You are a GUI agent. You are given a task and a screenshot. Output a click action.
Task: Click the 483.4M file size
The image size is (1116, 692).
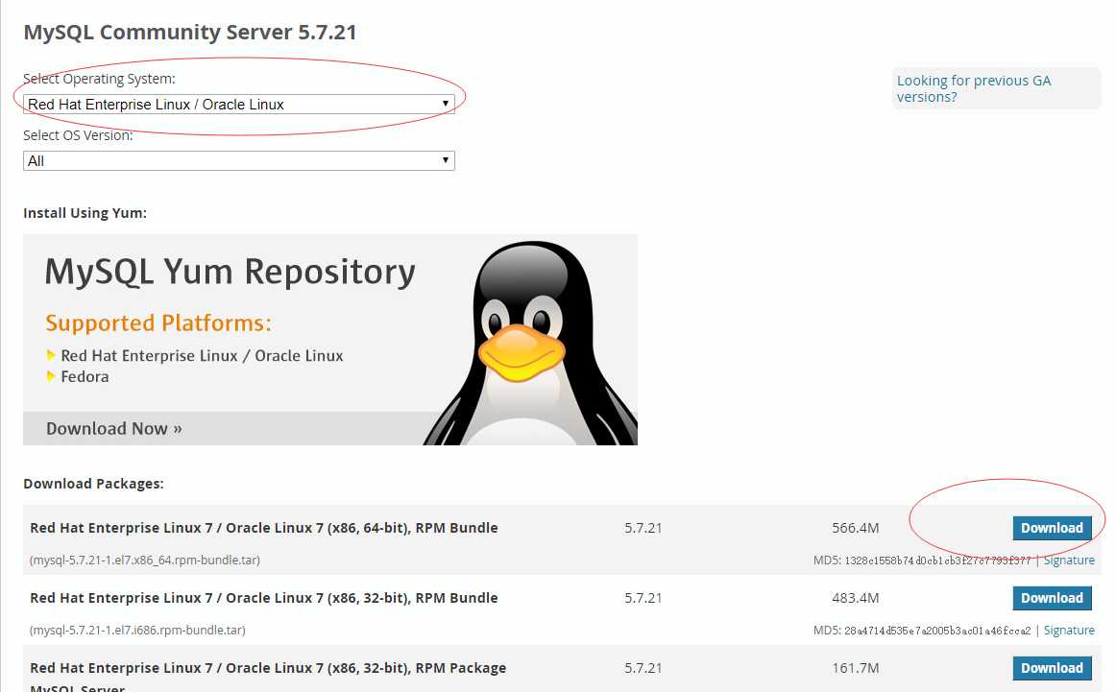(x=856, y=598)
